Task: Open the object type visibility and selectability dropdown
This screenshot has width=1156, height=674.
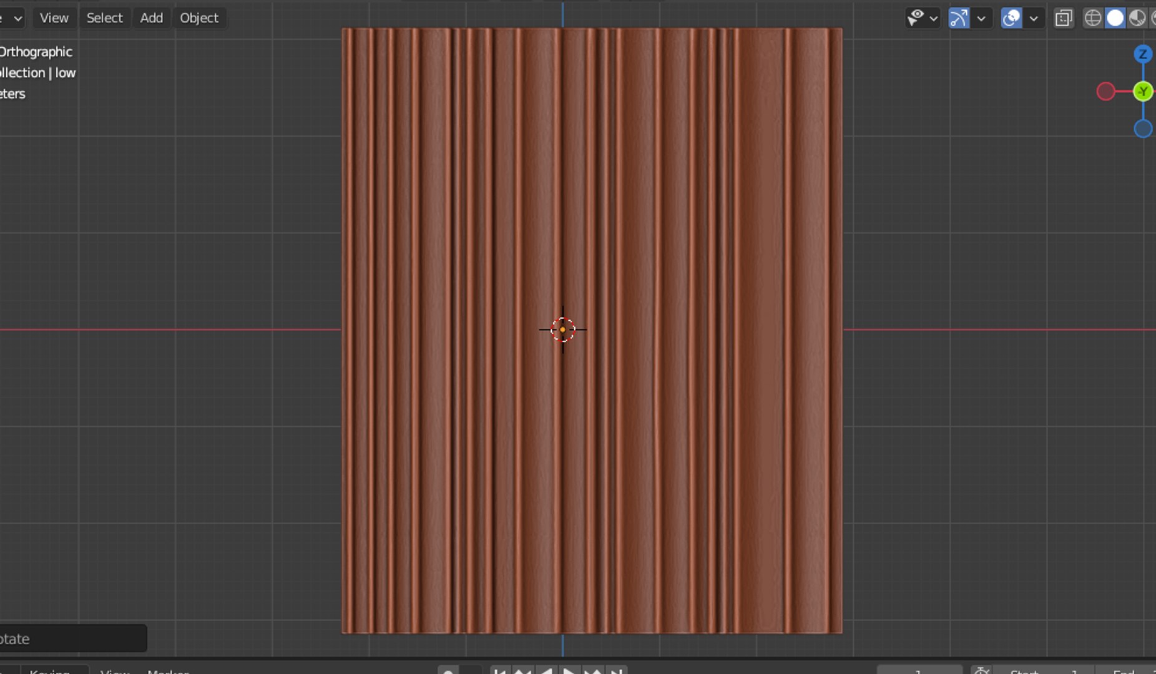Action: tap(922, 18)
